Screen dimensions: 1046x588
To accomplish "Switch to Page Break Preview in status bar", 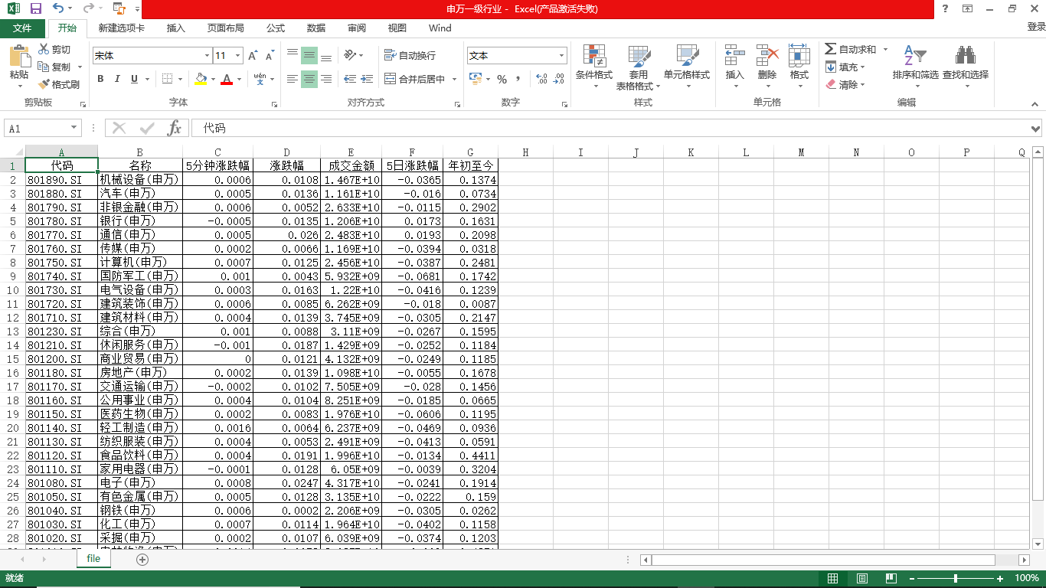I will [891, 578].
